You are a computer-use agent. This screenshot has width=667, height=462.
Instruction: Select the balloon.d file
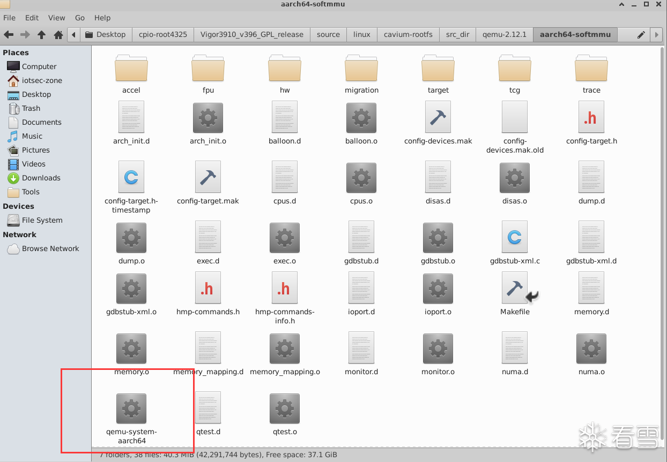[285, 124]
